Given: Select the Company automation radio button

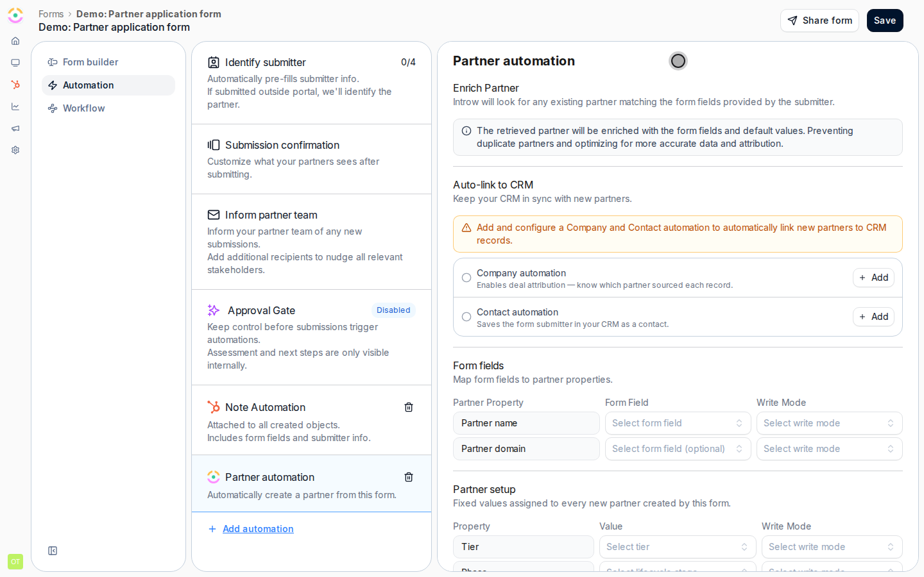Looking at the screenshot, I should click(x=466, y=278).
